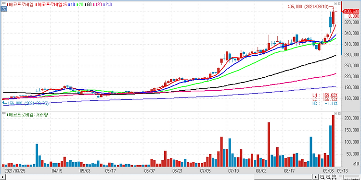Click the 09/06 date axis label

tap(329, 171)
